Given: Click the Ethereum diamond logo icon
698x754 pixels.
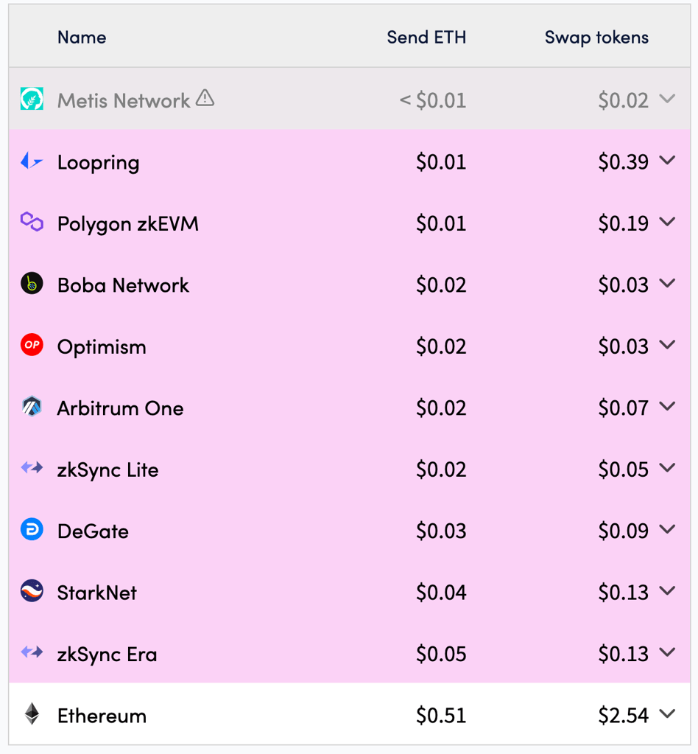Looking at the screenshot, I should (32, 714).
